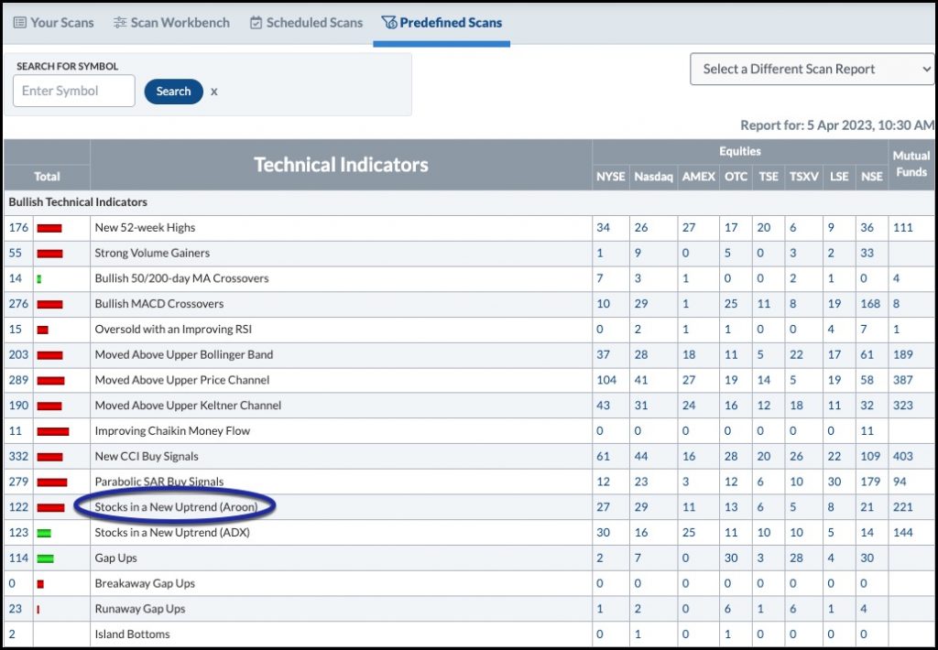The height and width of the screenshot is (650, 938).
Task: Click the Predefined Scans funnel icon
Action: pos(388,23)
